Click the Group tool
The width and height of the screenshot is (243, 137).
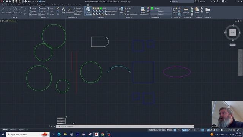click(x=175, y=10)
